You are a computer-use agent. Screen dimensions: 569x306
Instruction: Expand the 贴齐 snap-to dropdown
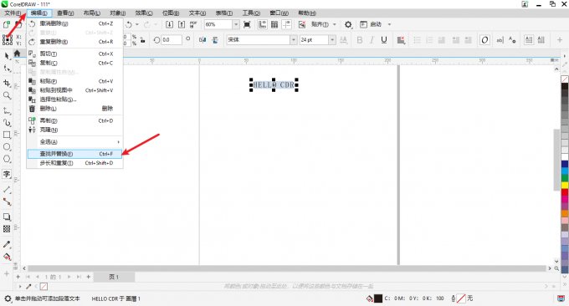pyautogui.click(x=335, y=24)
